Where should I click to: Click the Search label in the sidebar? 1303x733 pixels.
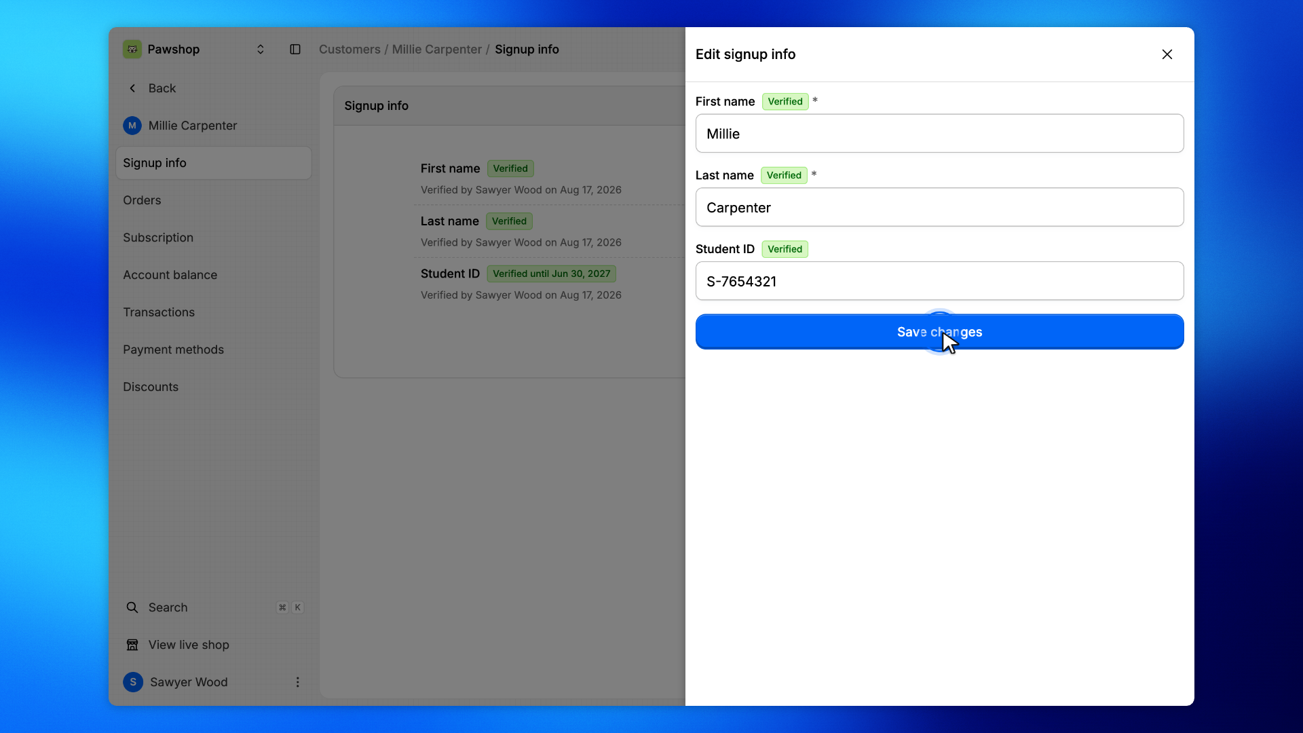[x=168, y=607]
